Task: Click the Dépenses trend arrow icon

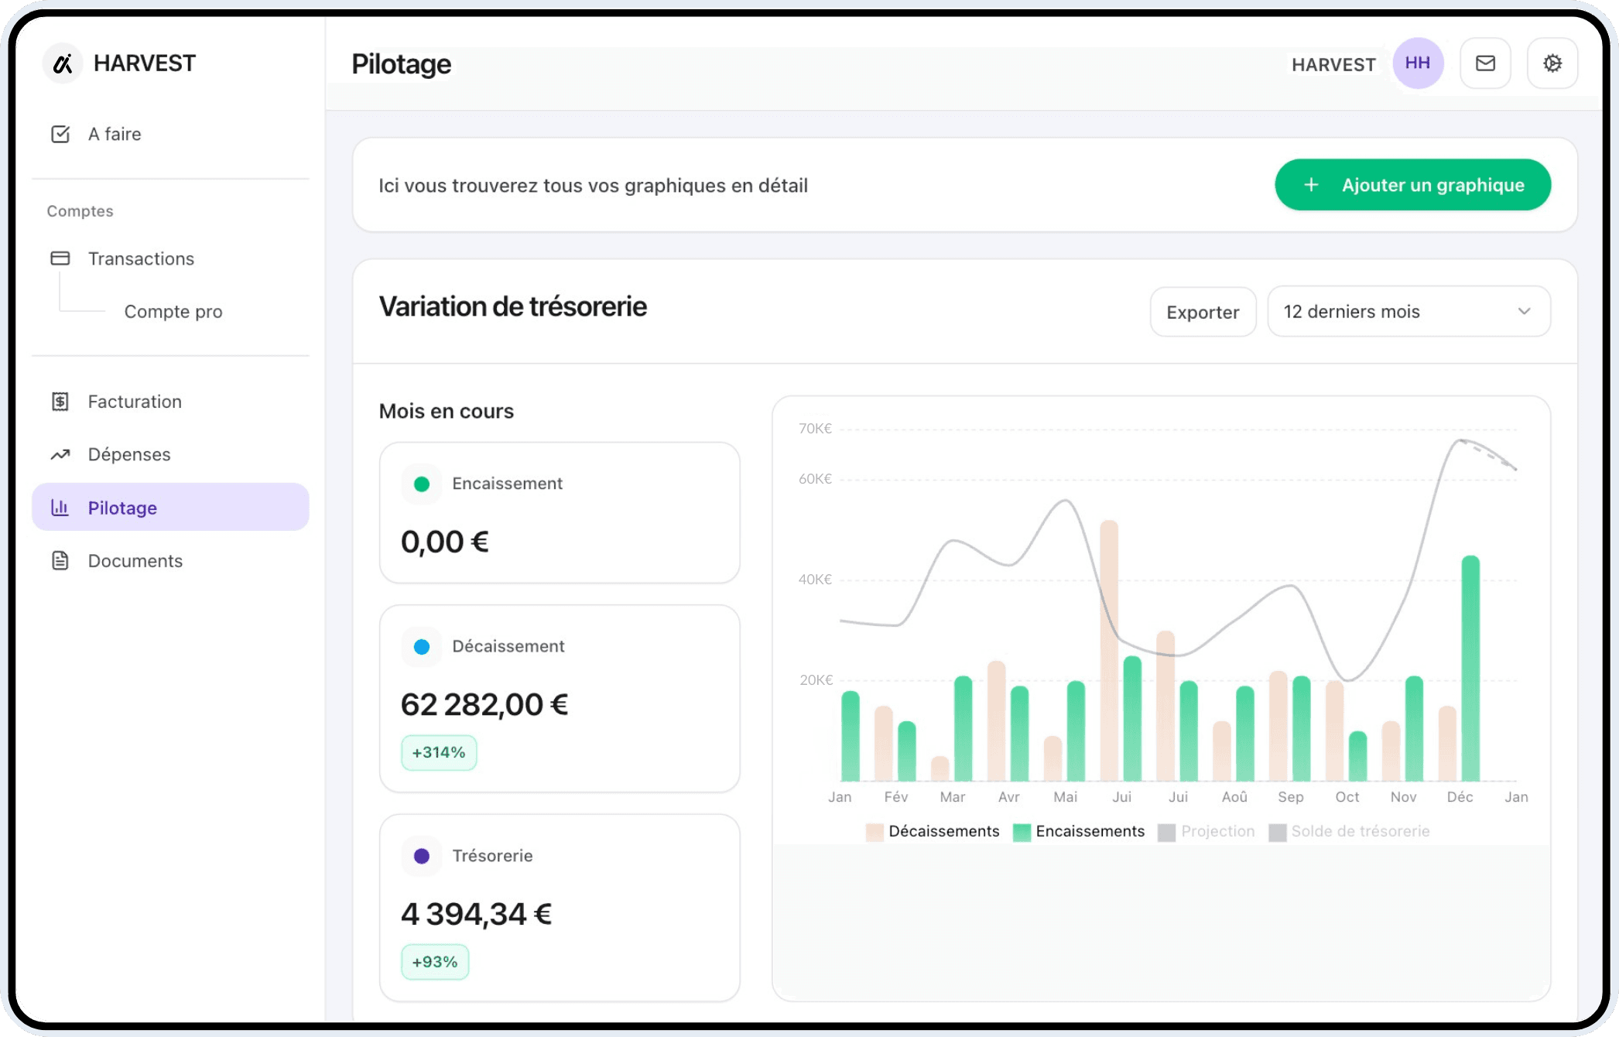Action: pyautogui.click(x=60, y=454)
